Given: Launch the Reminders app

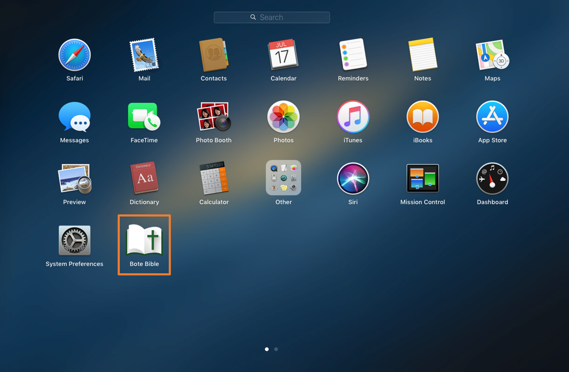Looking at the screenshot, I should tap(353, 55).
